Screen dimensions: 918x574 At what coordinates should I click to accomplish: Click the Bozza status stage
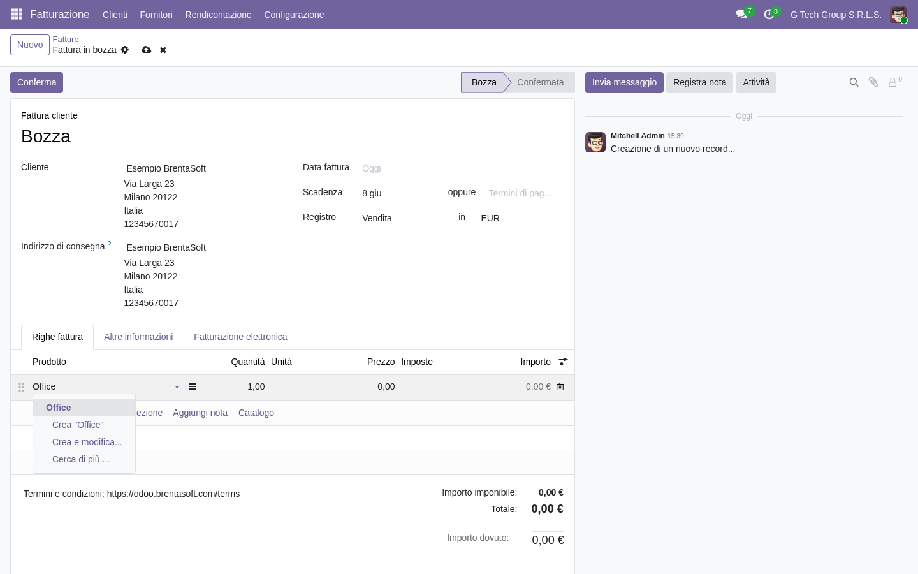[x=484, y=82]
